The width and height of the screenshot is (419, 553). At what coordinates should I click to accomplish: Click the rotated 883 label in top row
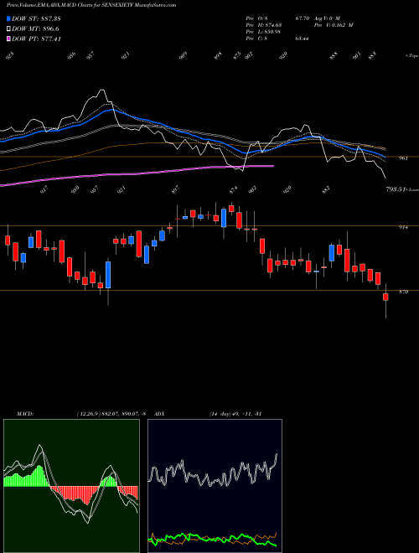click(x=373, y=55)
